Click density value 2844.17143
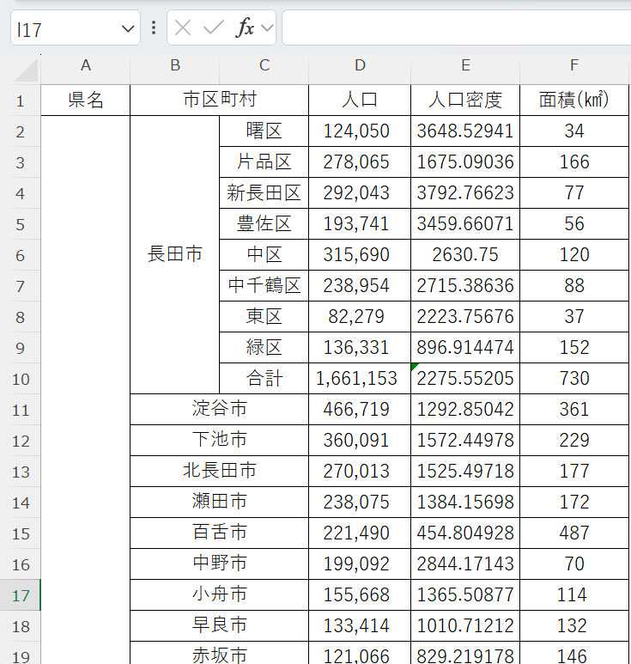The height and width of the screenshot is (664, 631). (465, 563)
